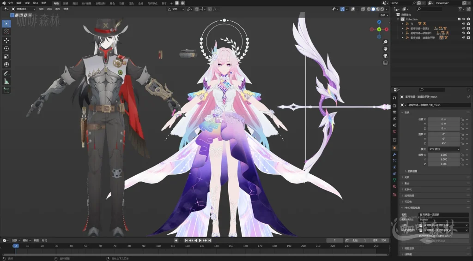Open the Help menu
Screen dimensions: 473x261
44,3
